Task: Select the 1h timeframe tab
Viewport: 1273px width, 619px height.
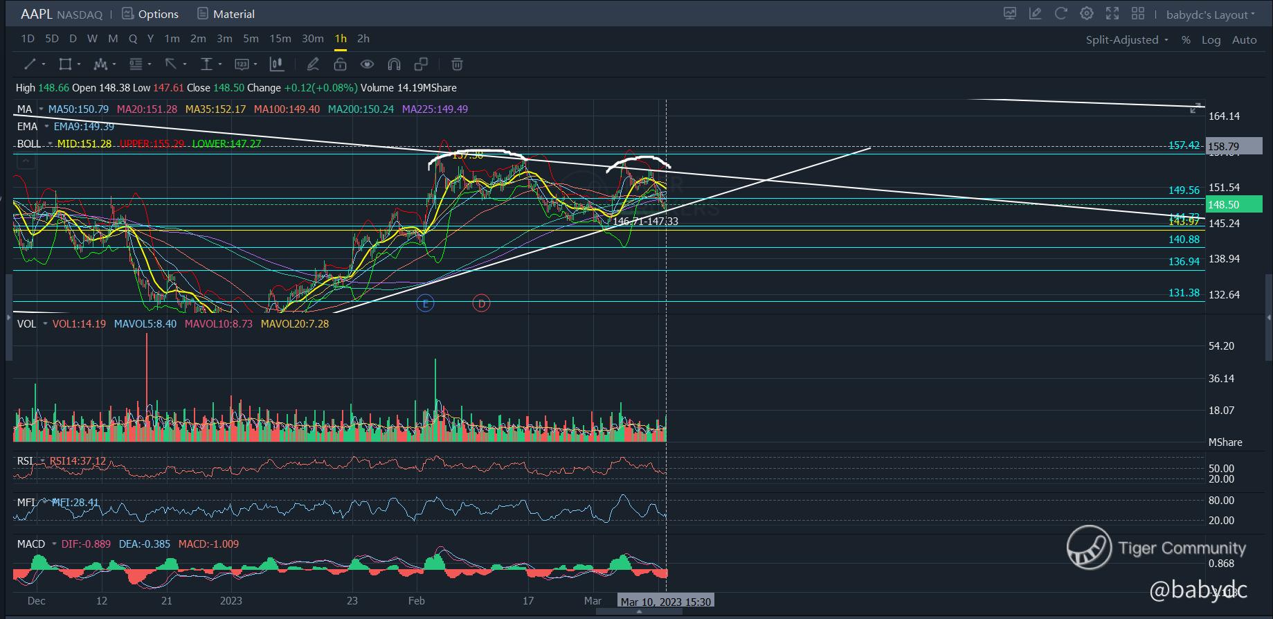Action: (341, 39)
